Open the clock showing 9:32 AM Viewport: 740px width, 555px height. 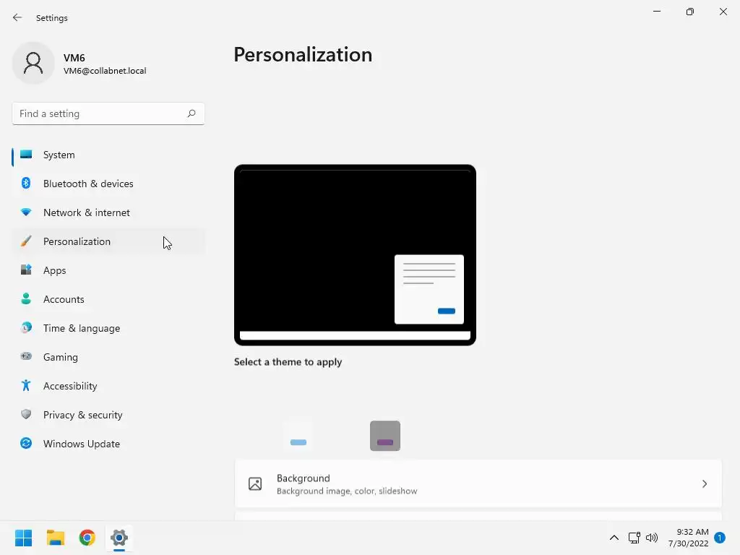coord(688,538)
